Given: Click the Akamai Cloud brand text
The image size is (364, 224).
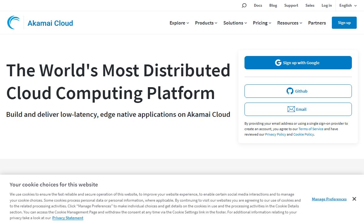Looking at the screenshot, I should pos(50,23).
